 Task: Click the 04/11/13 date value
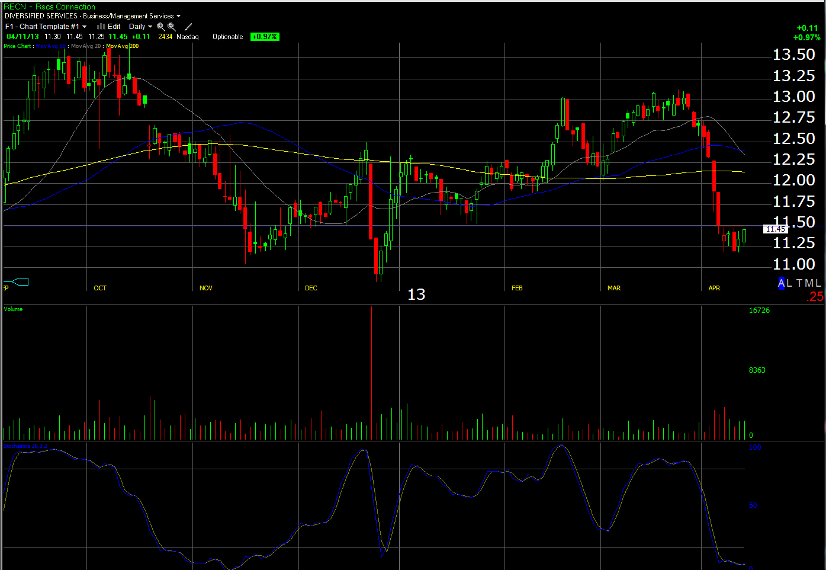point(23,37)
